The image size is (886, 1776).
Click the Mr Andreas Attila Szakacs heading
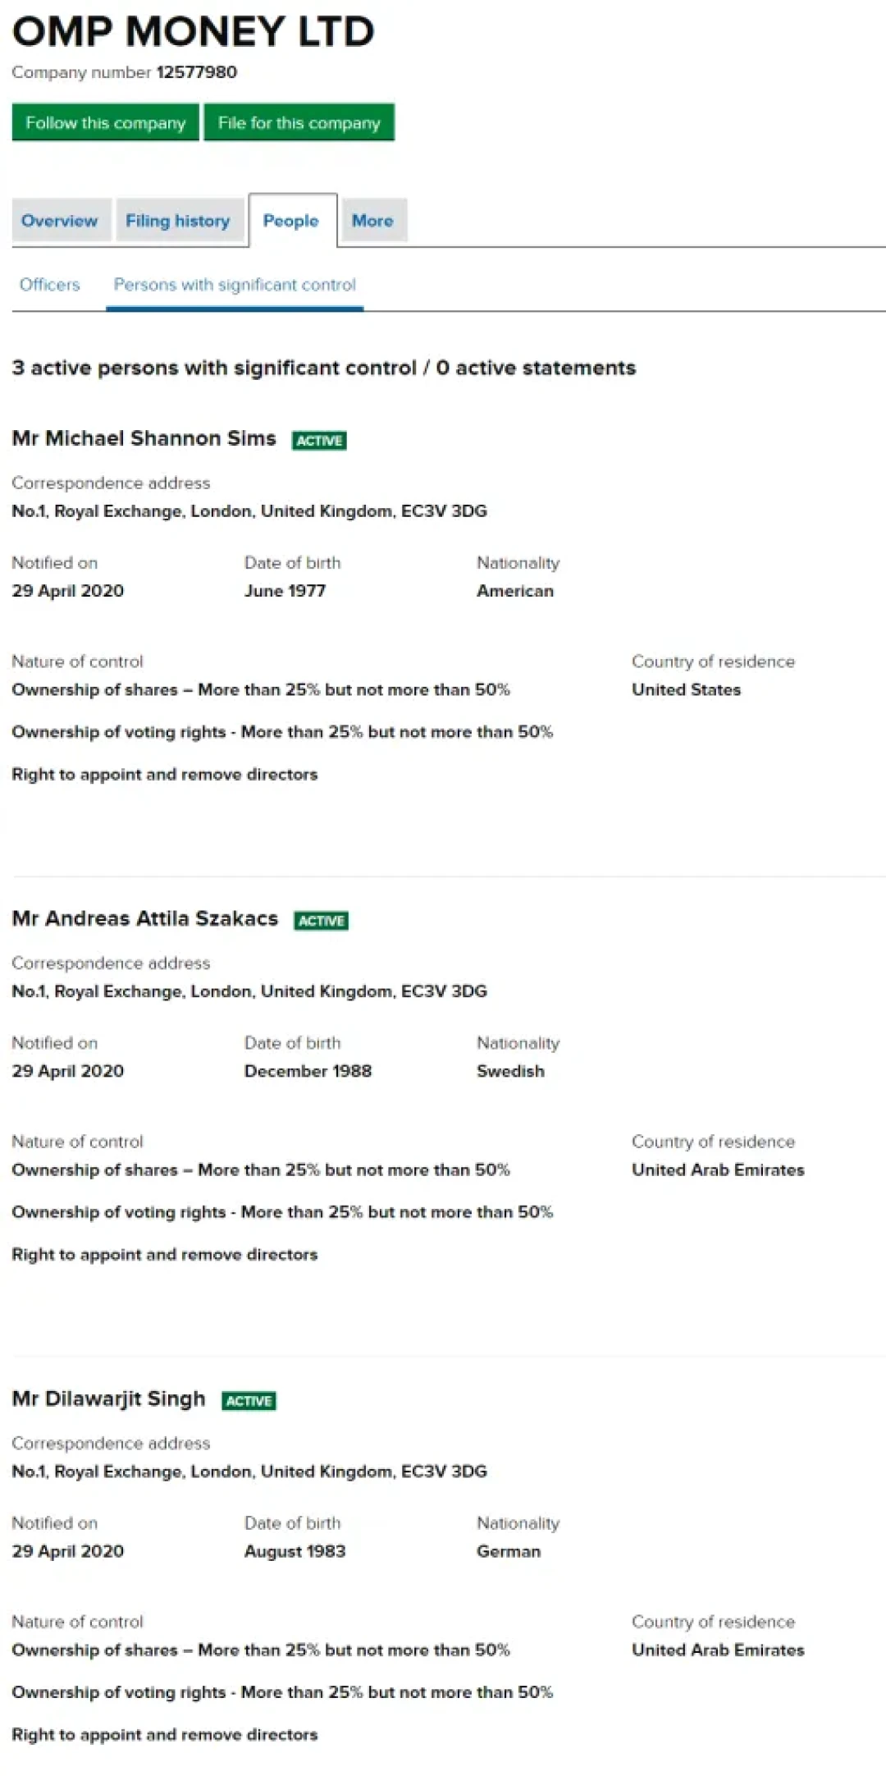[145, 918]
